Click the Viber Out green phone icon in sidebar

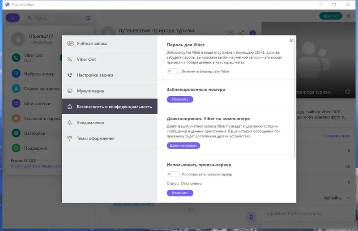[16, 58]
